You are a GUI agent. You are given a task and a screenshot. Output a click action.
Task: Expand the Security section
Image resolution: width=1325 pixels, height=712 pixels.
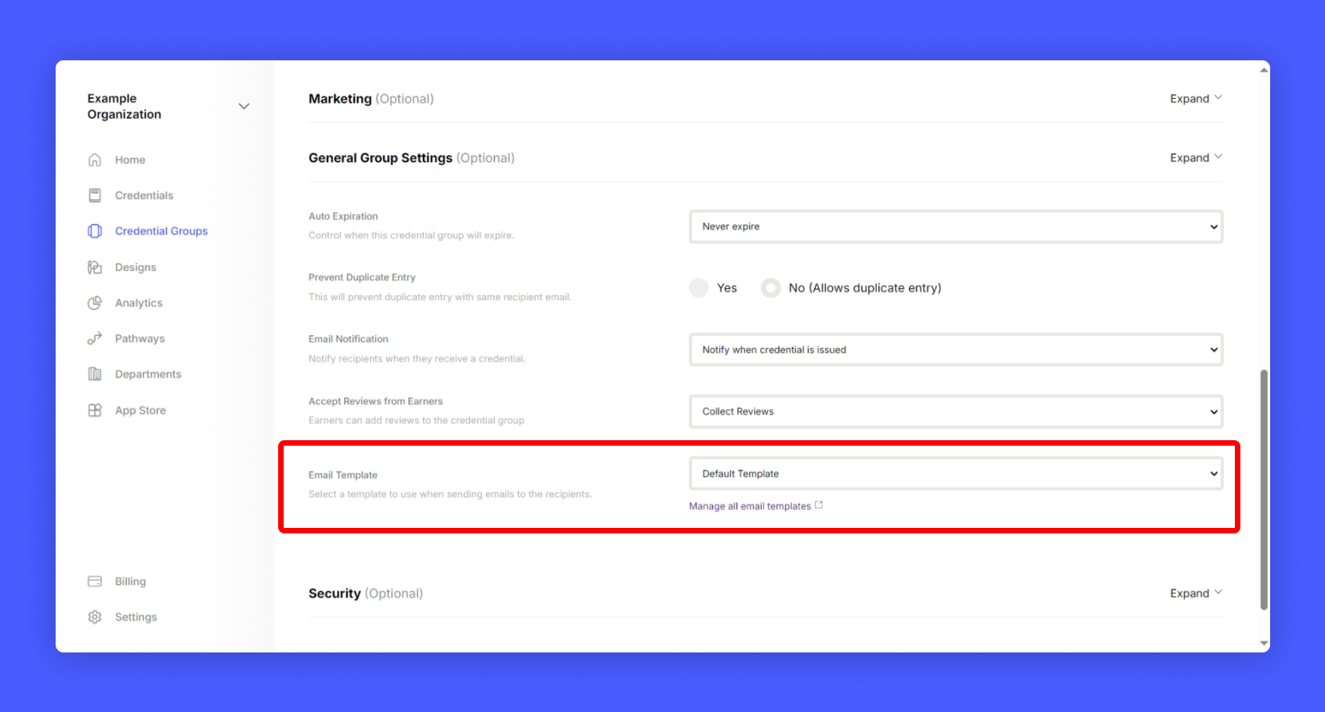(1195, 594)
